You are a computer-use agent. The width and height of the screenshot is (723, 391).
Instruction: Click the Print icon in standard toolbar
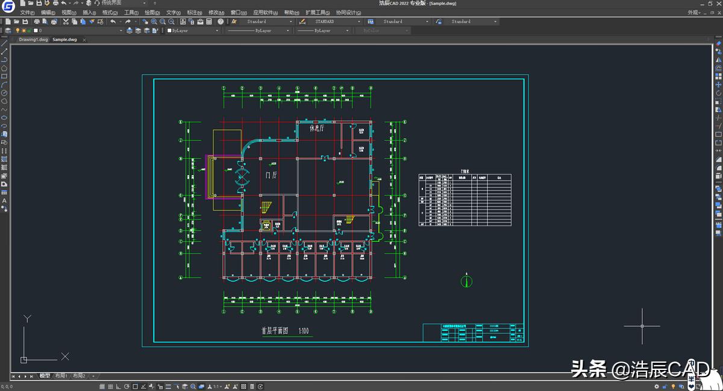[37, 22]
